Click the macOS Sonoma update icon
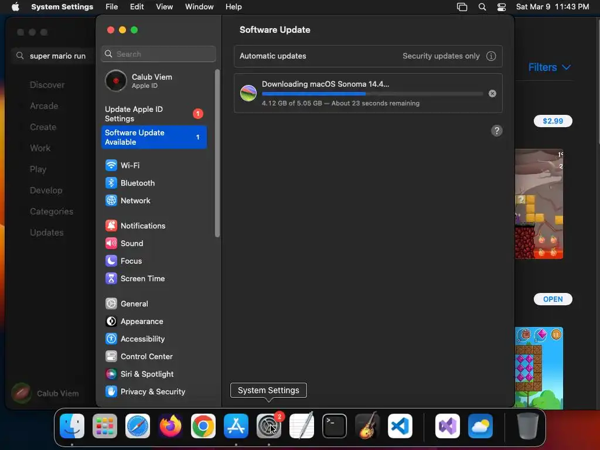The image size is (600, 450). click(x=248, y=93)
